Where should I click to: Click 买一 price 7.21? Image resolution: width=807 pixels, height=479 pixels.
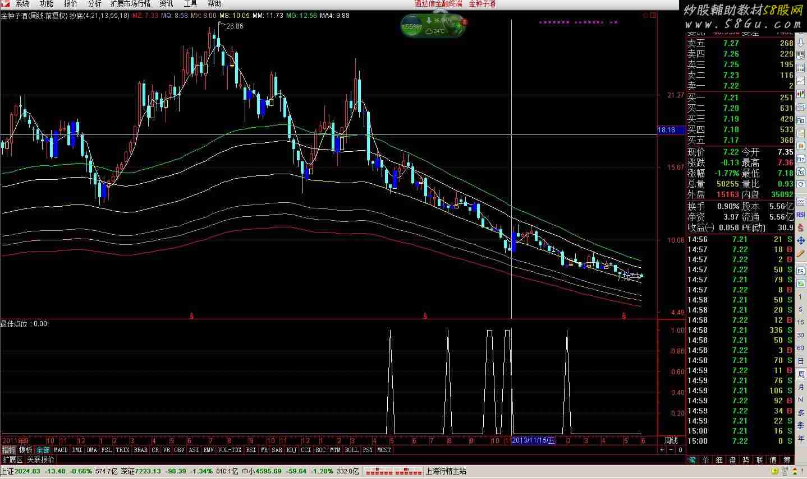pyautogui.click(x=731, y=97)
